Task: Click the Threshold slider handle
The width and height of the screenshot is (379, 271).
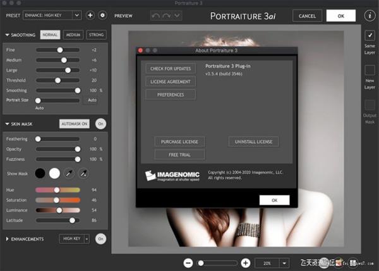Action: pyautogui.click(x=57, y=80)
